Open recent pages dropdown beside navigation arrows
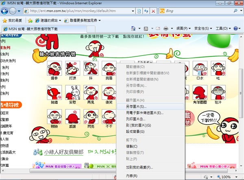 pos(19,11)
